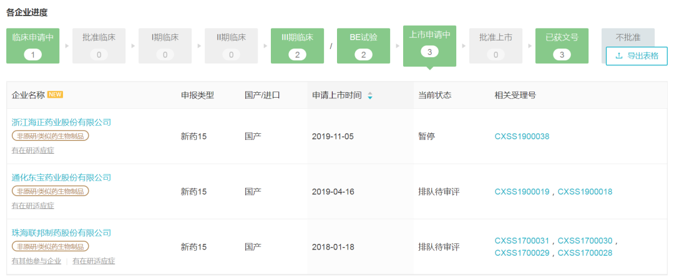Select the I期临床 stage tab

pyautogui.click(x=165, y=46)
